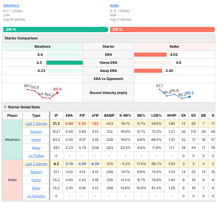
Task: Open Keller's Home split link
Action: (x=36, y=180)
